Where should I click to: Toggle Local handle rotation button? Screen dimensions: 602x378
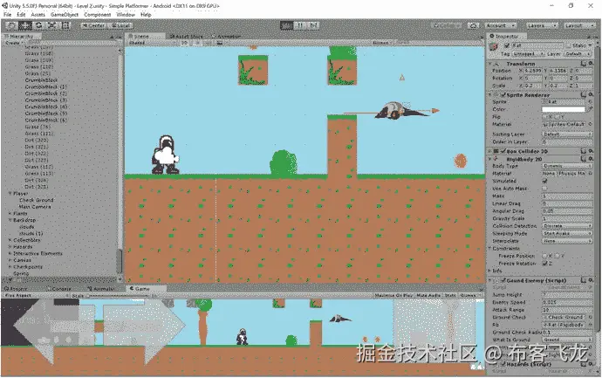(120, 25)
